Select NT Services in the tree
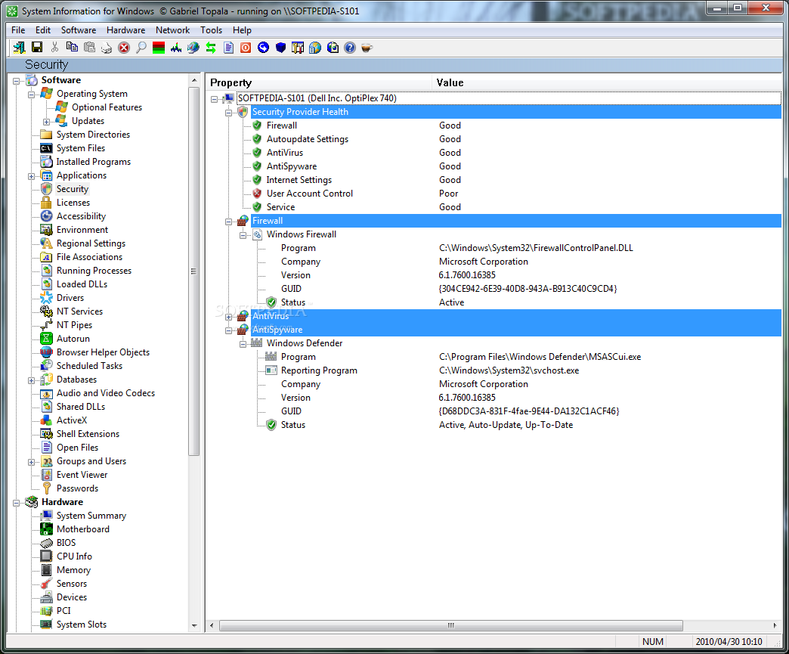Screen dimensions: 789x654 coord(79,312)
